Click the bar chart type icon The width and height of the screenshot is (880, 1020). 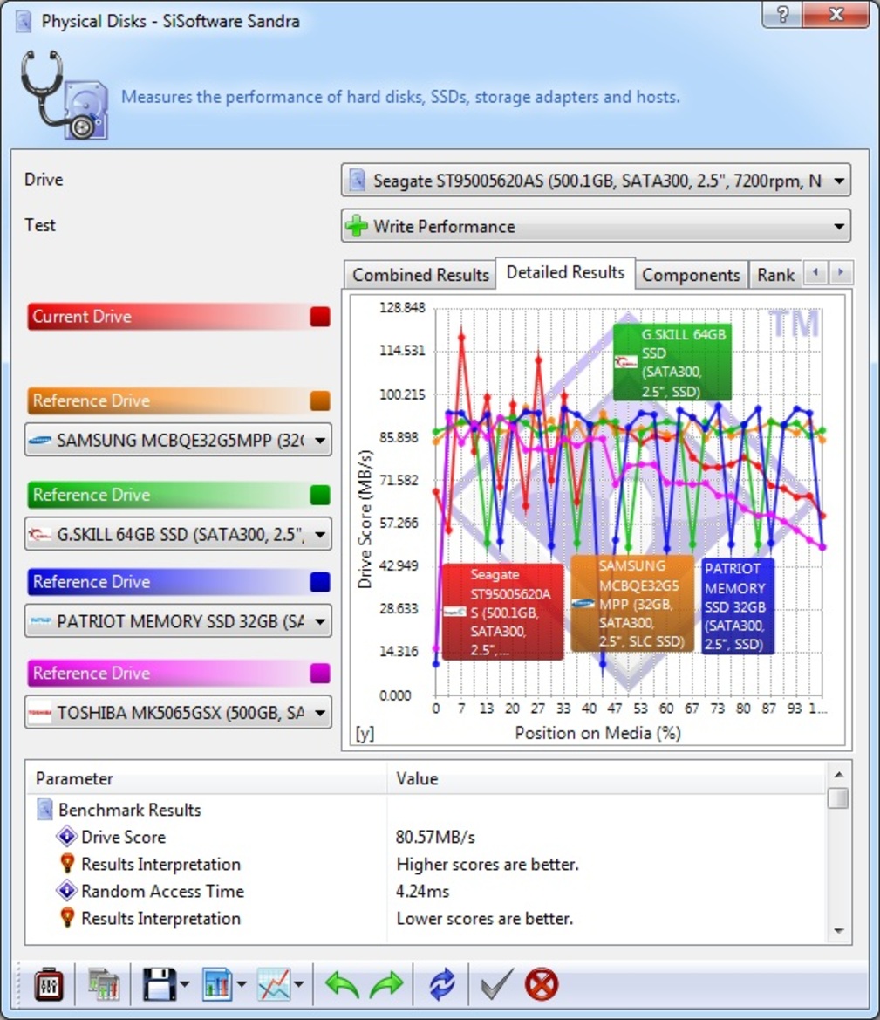click(x=217, y=984)
